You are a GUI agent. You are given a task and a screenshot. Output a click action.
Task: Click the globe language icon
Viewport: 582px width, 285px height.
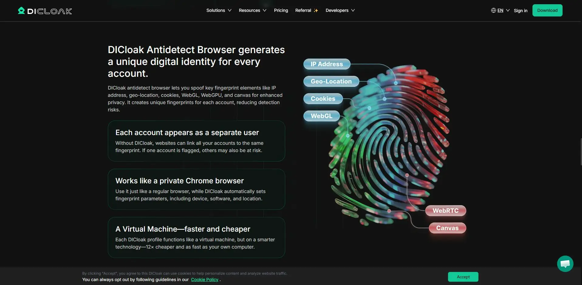pos(493,10)
